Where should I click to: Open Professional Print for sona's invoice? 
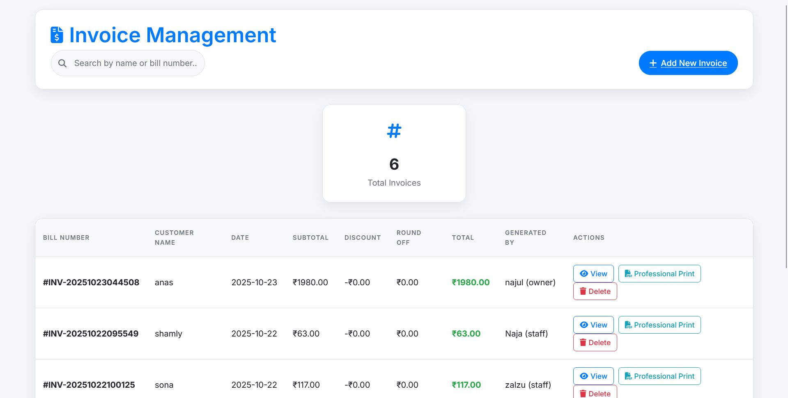[659, 376]
